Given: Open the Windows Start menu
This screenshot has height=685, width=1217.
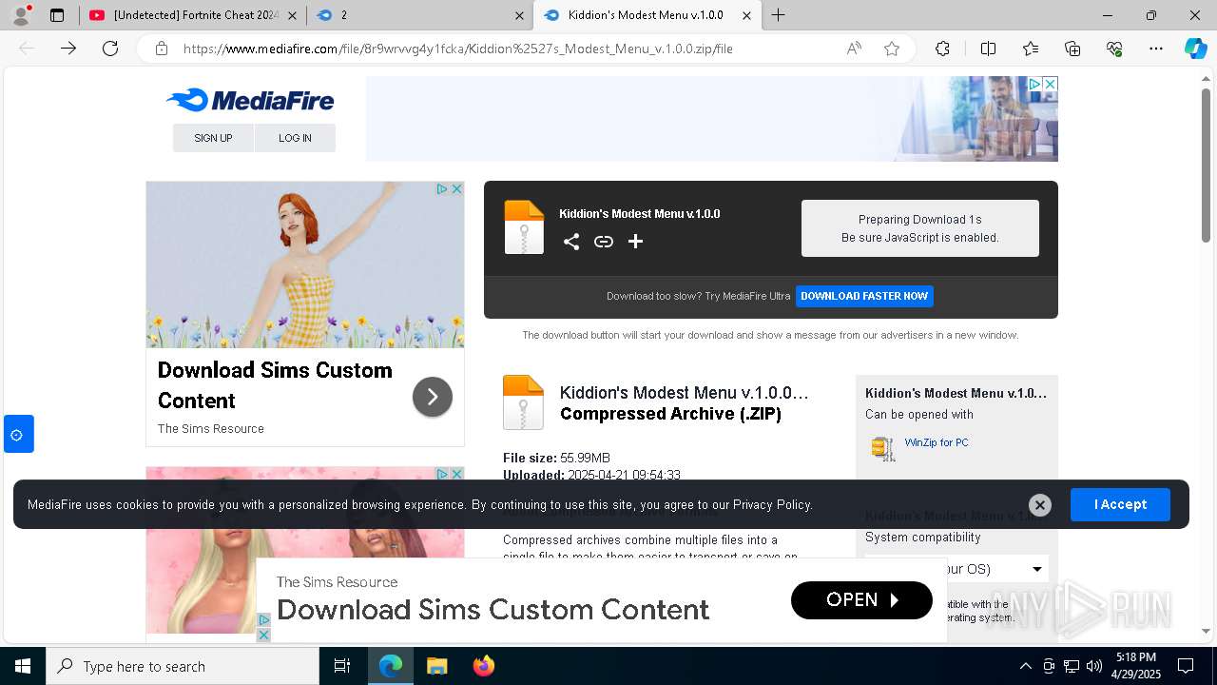Looking at the screenshot, I should point(22,666).
